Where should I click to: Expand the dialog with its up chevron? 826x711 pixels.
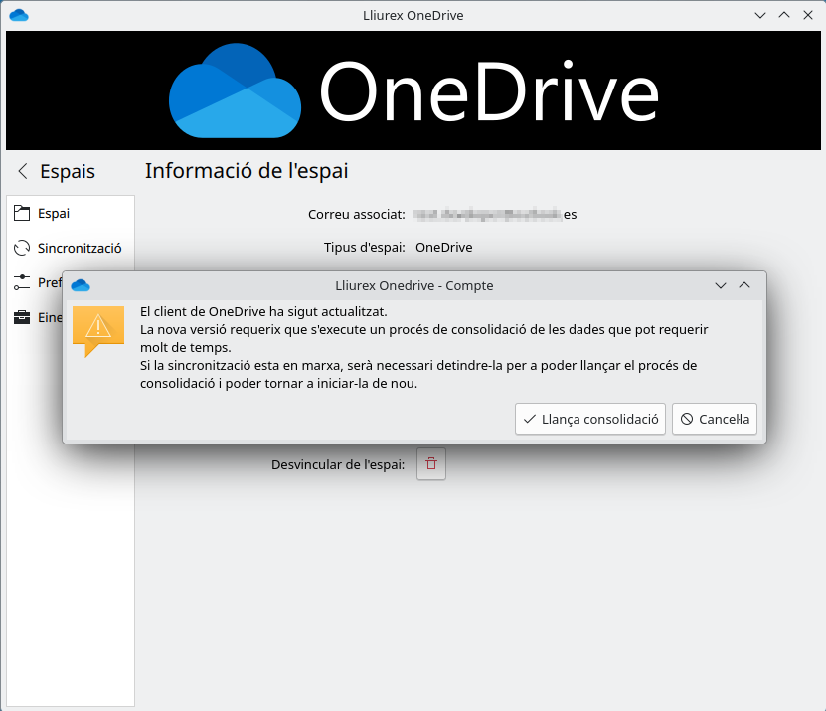(x=744, y=285)
